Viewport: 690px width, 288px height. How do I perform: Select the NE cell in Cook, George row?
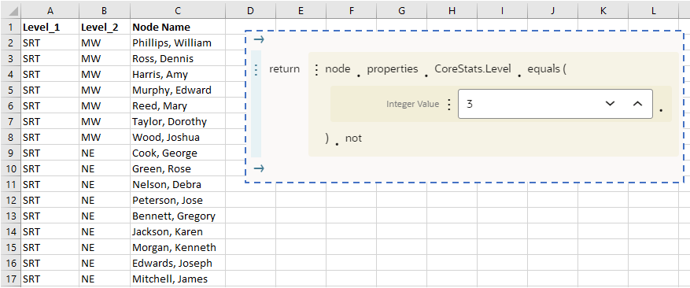[x=105, y=153]
